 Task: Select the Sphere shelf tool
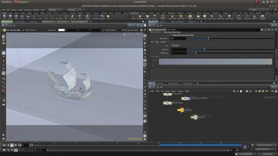coord(10,17)
